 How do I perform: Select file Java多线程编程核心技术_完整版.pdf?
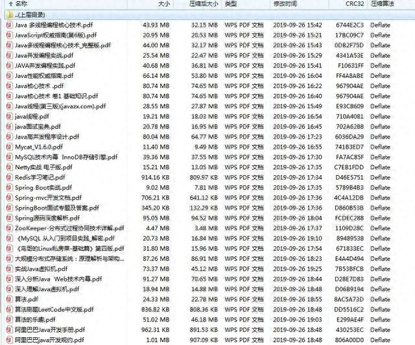coord(63,45)
